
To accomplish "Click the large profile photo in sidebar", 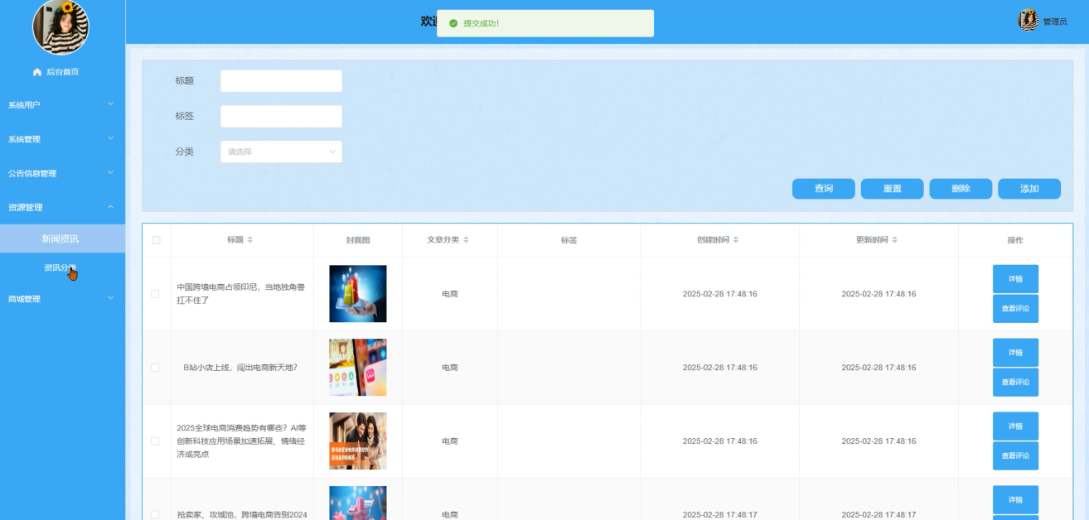I will pos(60,26).
